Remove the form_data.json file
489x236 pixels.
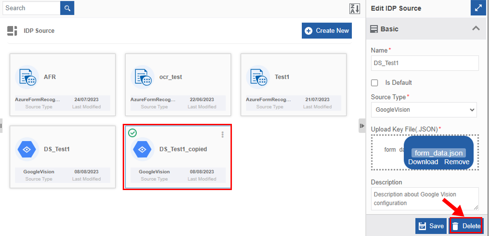[x=457, y=162]
